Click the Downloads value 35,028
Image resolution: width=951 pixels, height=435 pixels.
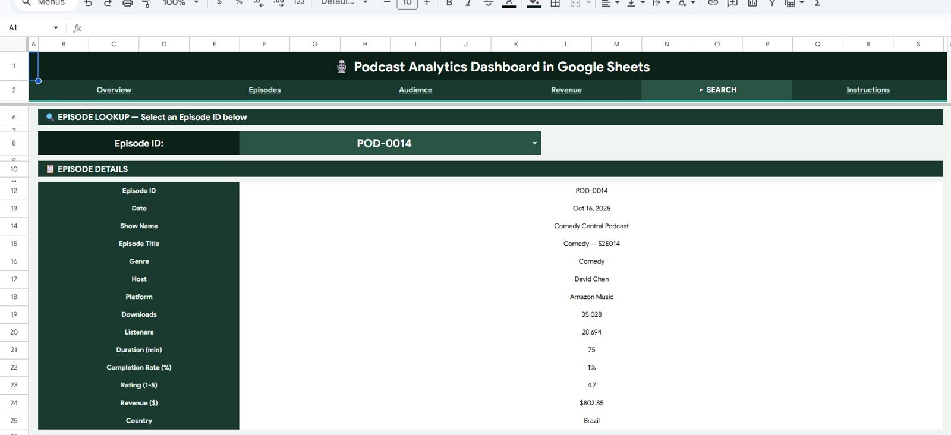pyautogui.click(x=591, y=314)
